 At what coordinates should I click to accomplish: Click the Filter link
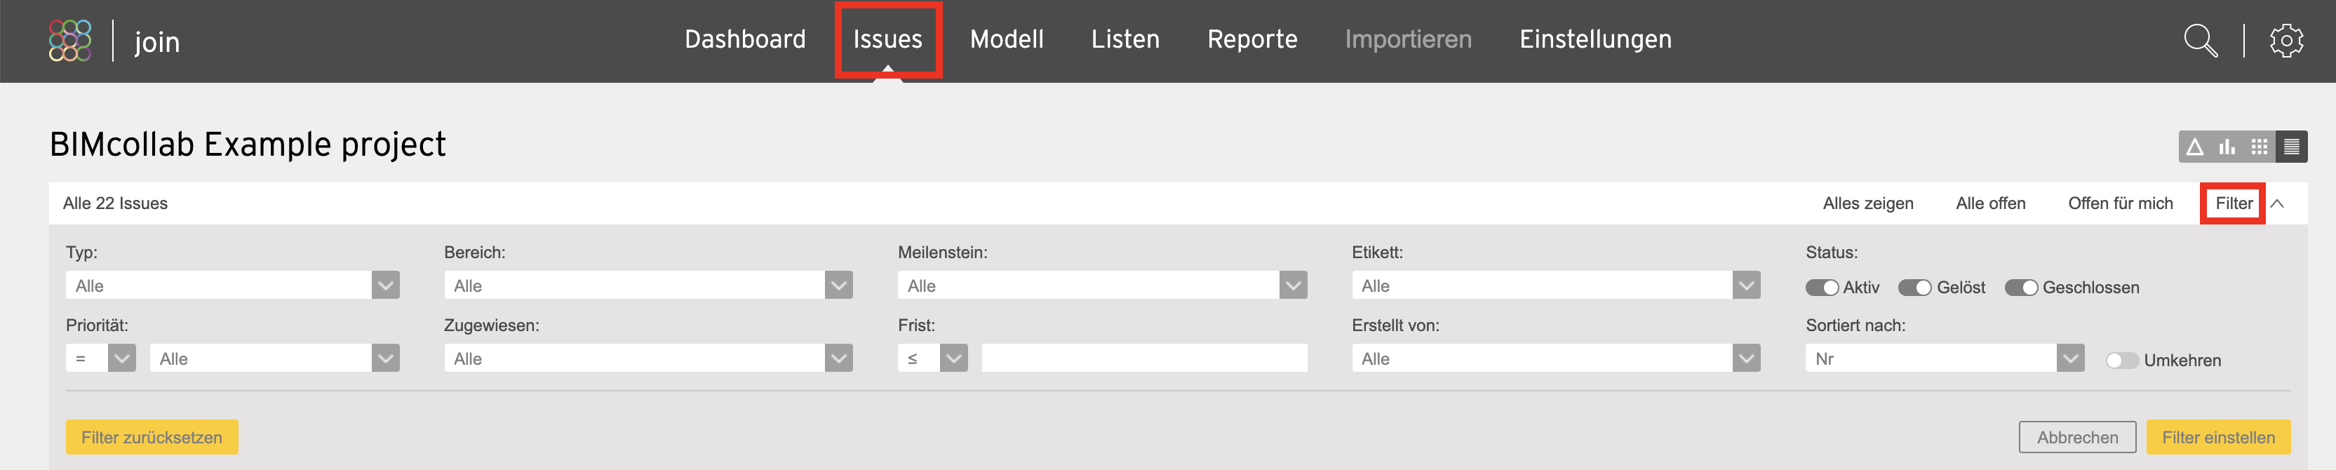tap(2234, 203)
